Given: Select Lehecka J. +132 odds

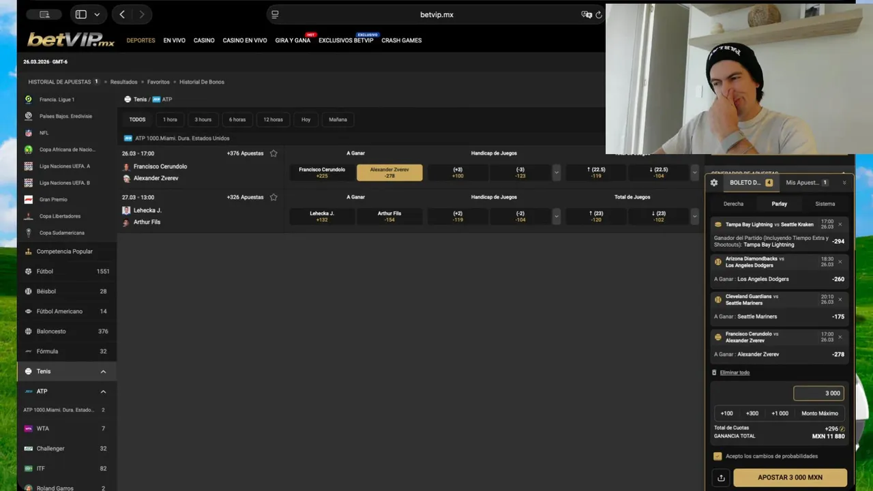Looking at the screenshot, I should [x=322, y=216].
